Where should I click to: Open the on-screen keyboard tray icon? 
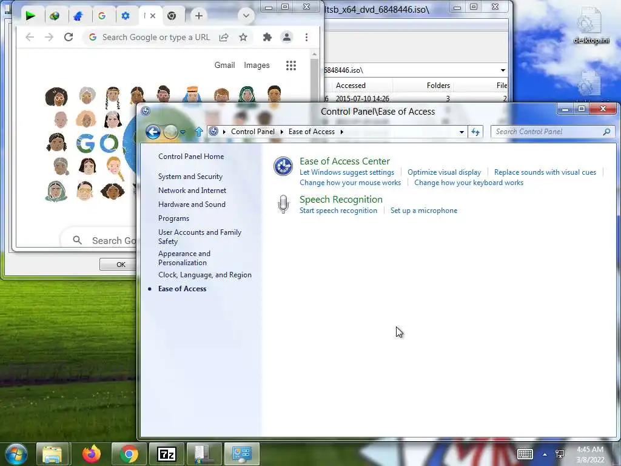tap(525, 454)
